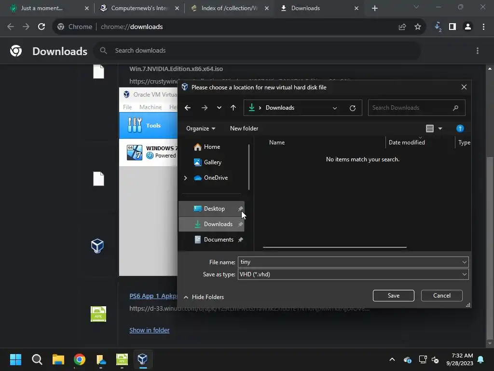Switch to Computernewb's Internet tab
This screenshot has width=494, height=371.
click(x=139, y=8)
